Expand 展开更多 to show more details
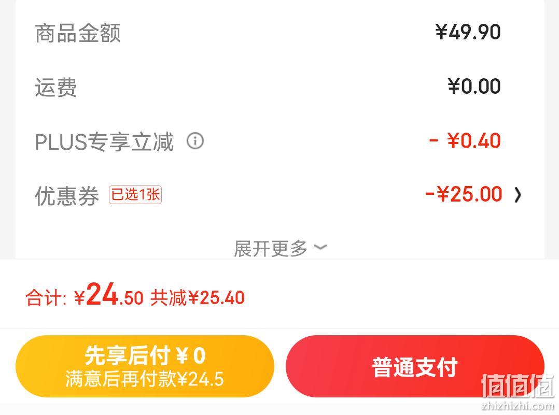Screen dimensions: 559x415 pos(280,248)
